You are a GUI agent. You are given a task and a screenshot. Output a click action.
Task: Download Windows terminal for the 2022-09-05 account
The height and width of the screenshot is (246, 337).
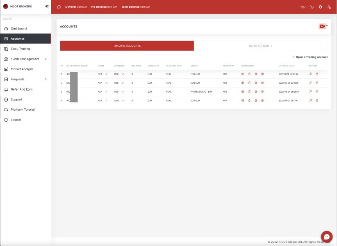243,83
